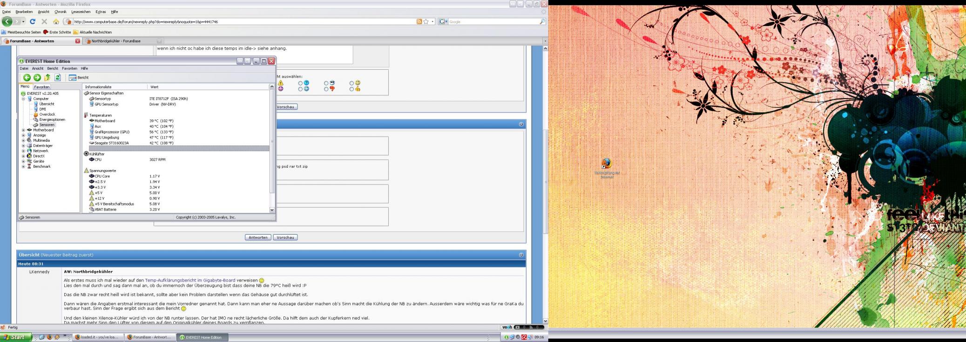Click Vorschau button next to Antworten

pos(285,237)
